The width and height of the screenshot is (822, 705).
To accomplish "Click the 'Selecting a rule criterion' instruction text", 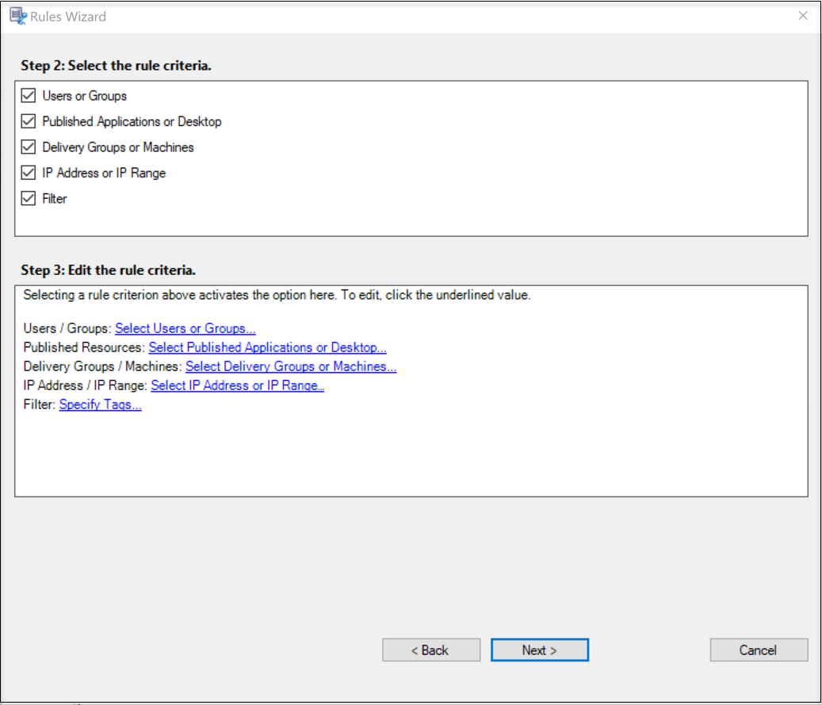I will pyautogui.click(x=277, y=295).
